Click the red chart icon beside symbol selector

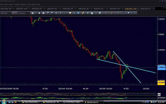[14, 13]
